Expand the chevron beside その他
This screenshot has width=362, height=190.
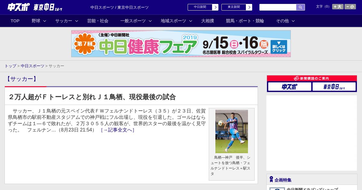click(x=293, y=21)
